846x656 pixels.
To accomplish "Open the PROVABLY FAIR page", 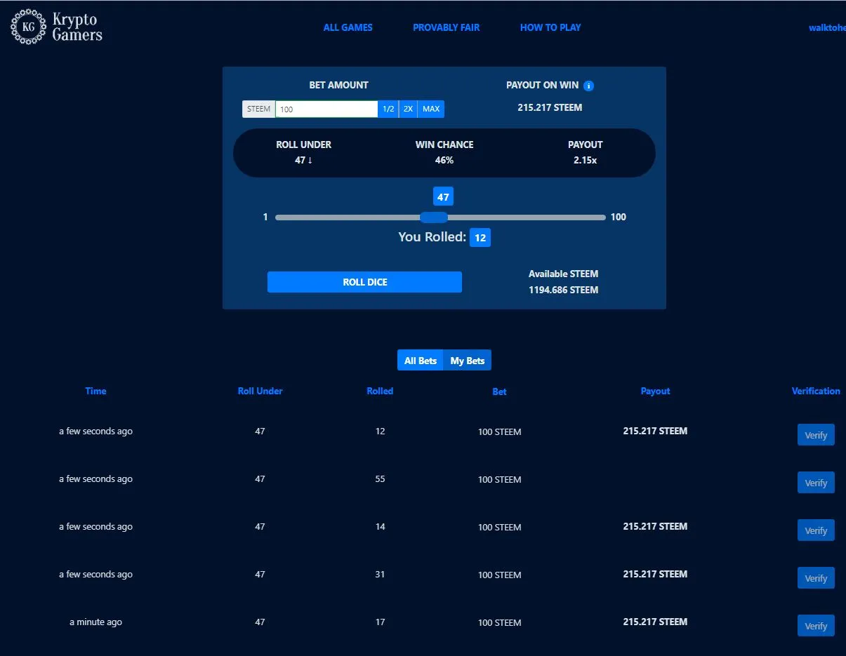I will [447, 27].
